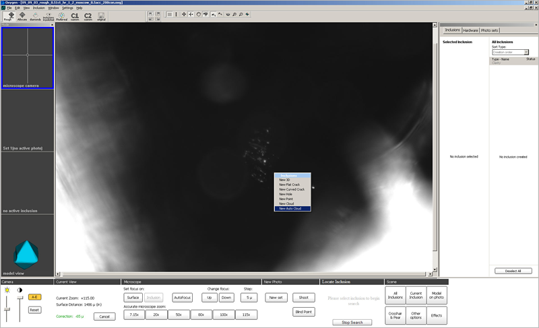Click the inclusions toolbar icon
The height and width of the screenshot is (328, 539).
pyautogui.click(x=49, y=16)
